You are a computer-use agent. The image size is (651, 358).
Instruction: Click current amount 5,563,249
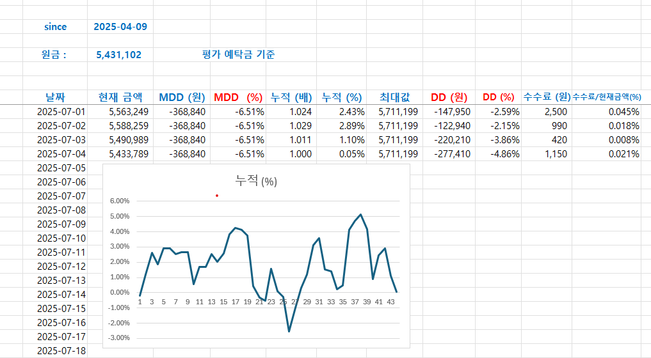pos(120,112)
